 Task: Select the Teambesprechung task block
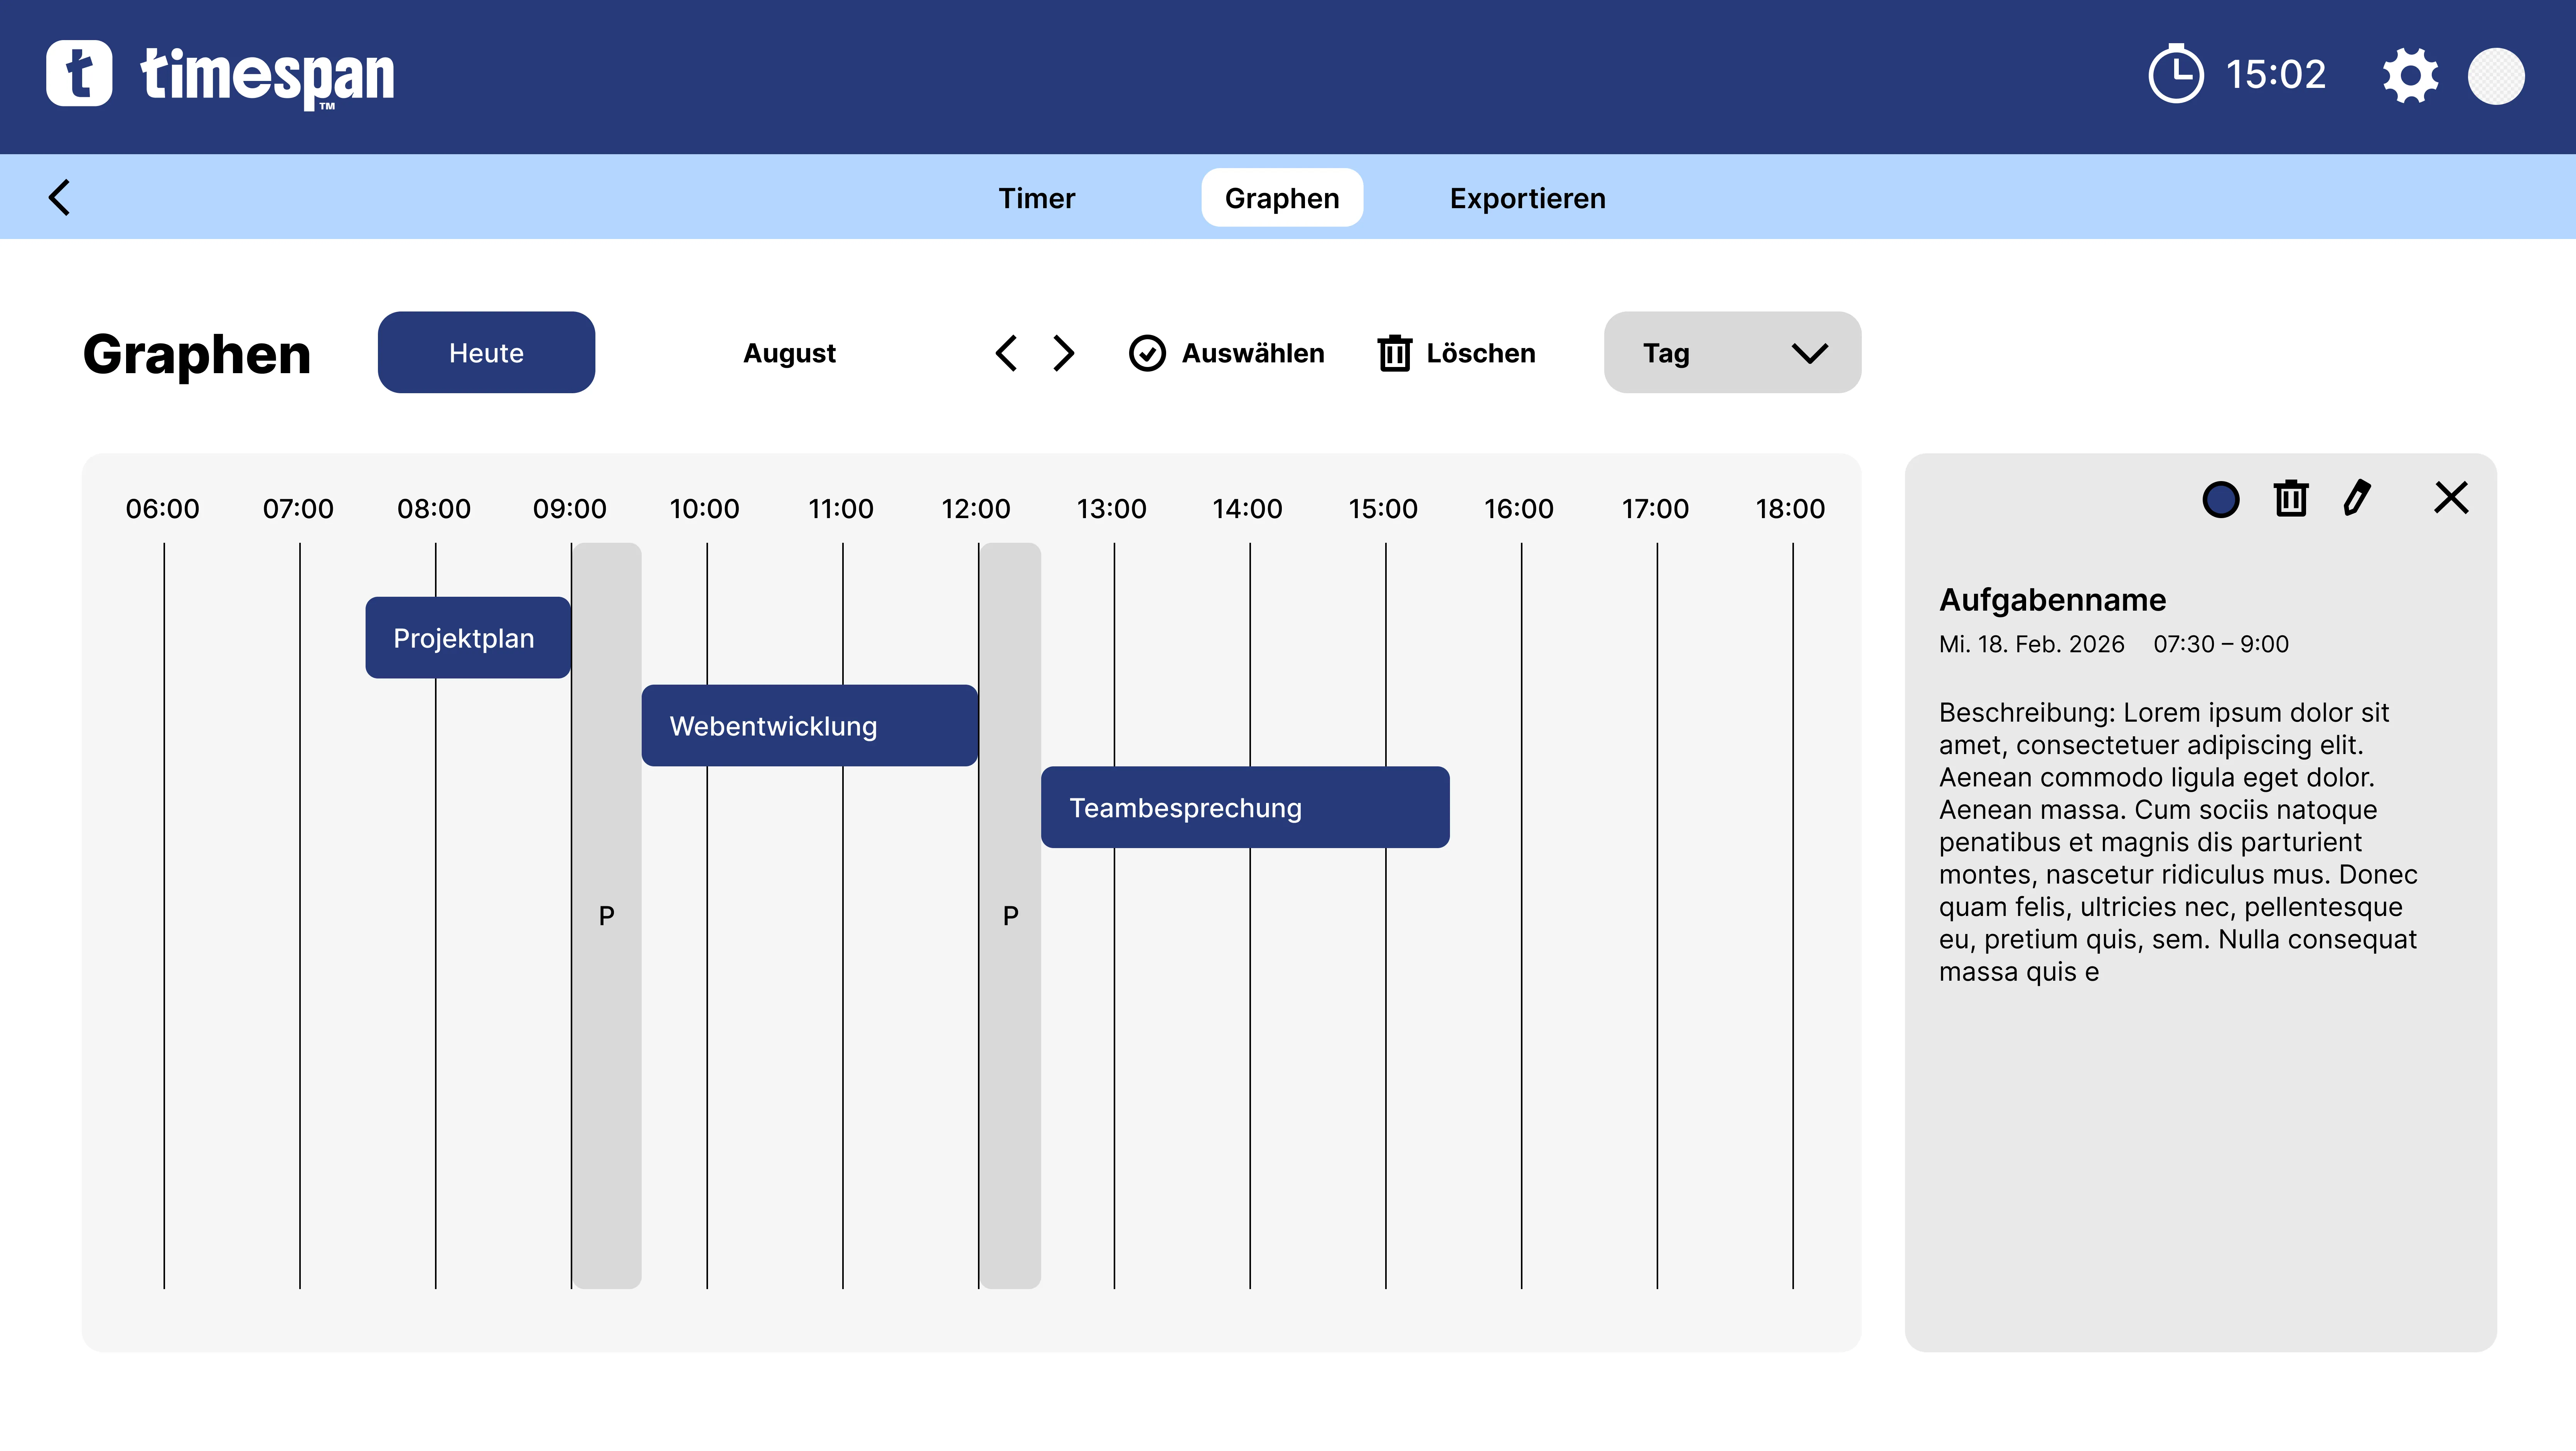(1245, 808)
